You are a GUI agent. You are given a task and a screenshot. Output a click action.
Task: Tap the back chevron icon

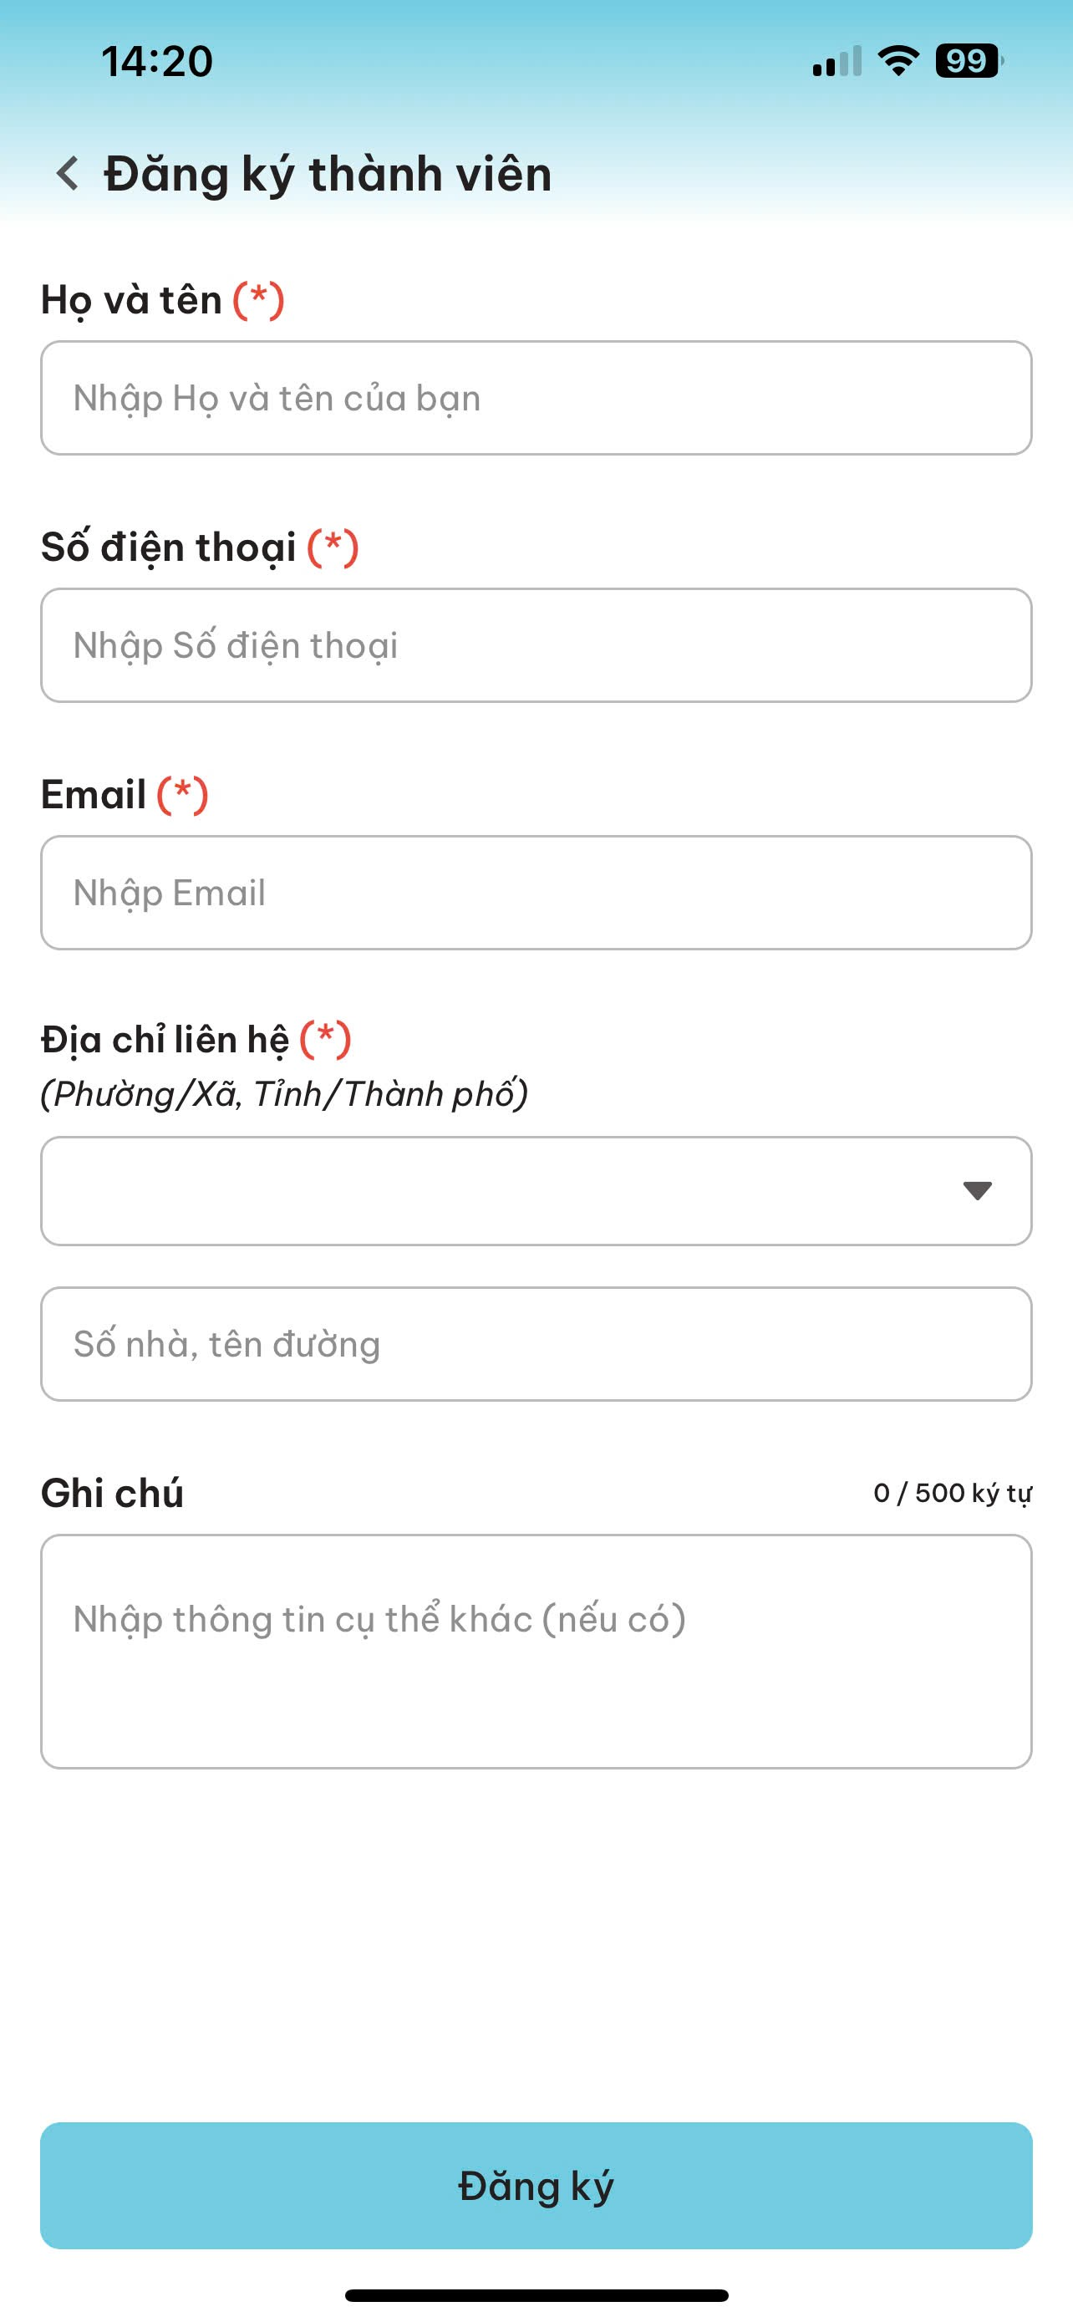68,173
